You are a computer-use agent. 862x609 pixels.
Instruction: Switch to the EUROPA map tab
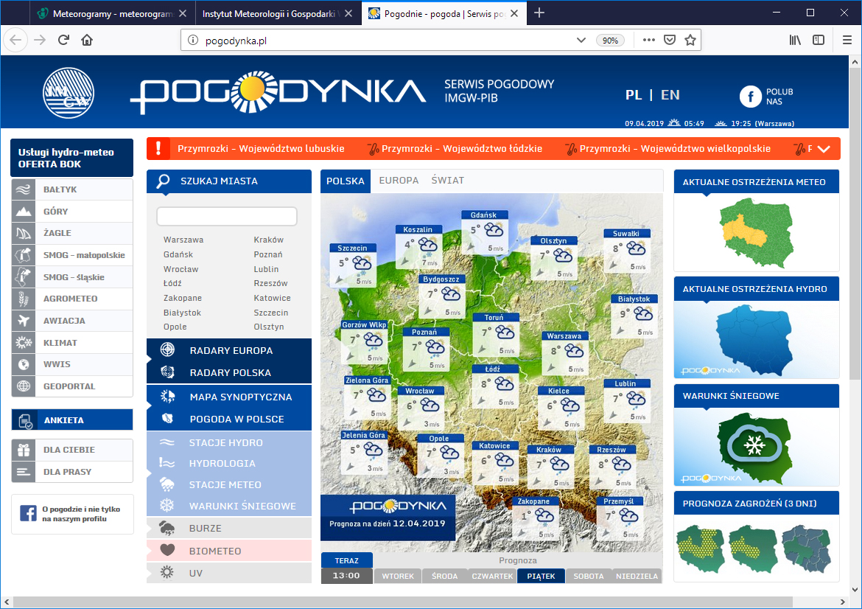point(399,181)
